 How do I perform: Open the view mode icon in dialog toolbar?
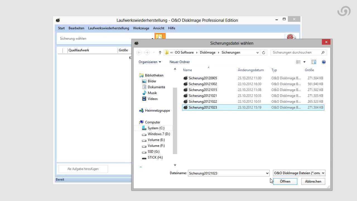point(298,62)
